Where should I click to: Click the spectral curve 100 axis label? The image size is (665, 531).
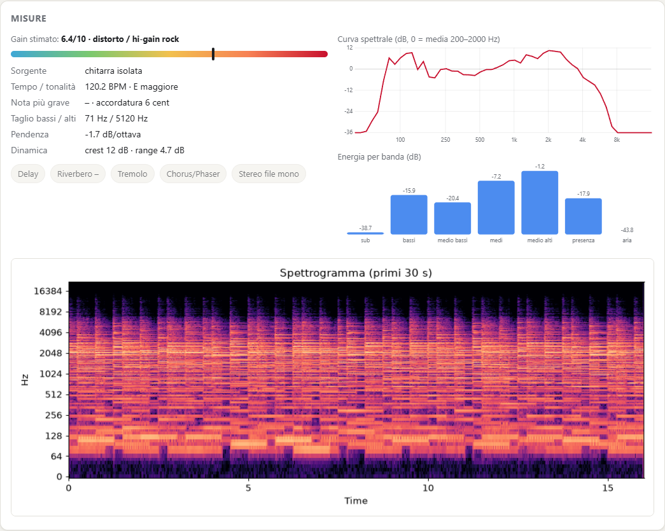click(x=400, y=140)
